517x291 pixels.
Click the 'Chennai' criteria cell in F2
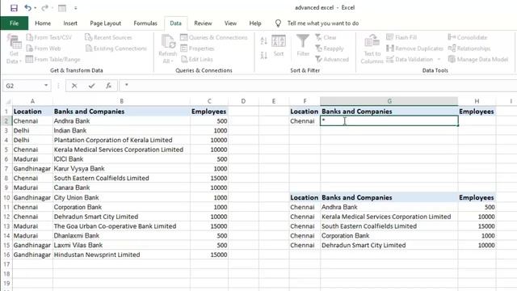(305, 121)
